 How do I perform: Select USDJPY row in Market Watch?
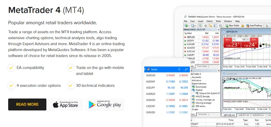click(x=201, y=41)
